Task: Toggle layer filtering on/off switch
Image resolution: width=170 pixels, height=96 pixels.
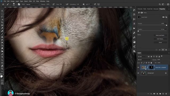Action: pyautogui.click(x=162, y=56)
